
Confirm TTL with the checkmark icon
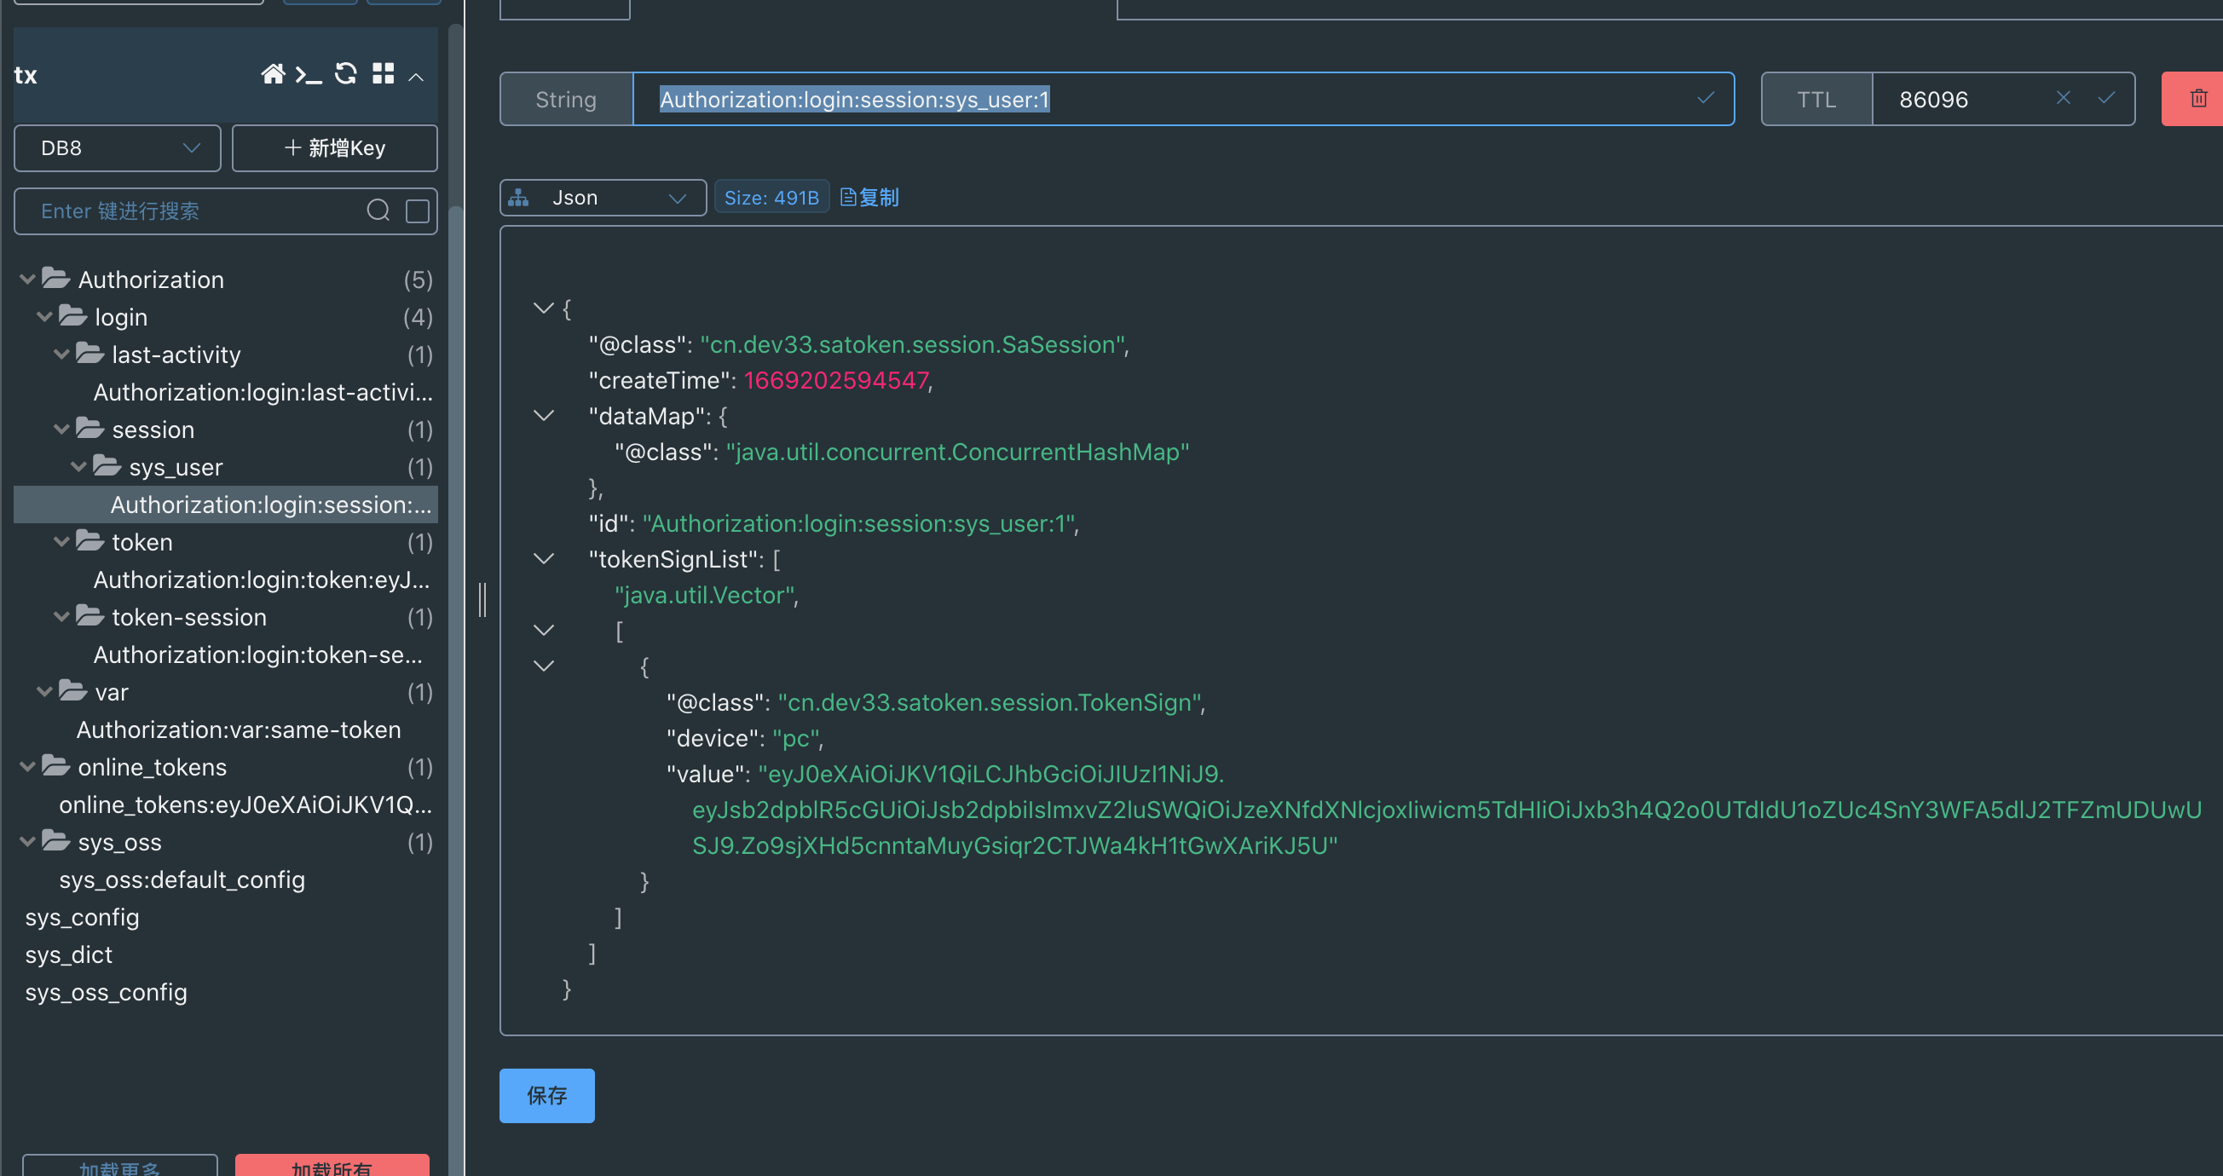(x=2106, y=98)
